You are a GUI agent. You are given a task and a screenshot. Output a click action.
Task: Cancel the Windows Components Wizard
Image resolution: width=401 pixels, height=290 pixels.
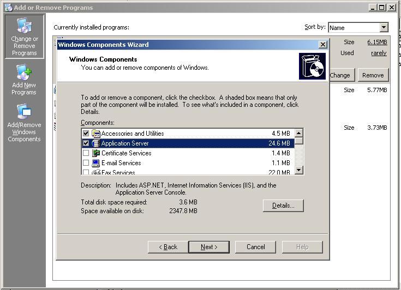tap(255, 247)
